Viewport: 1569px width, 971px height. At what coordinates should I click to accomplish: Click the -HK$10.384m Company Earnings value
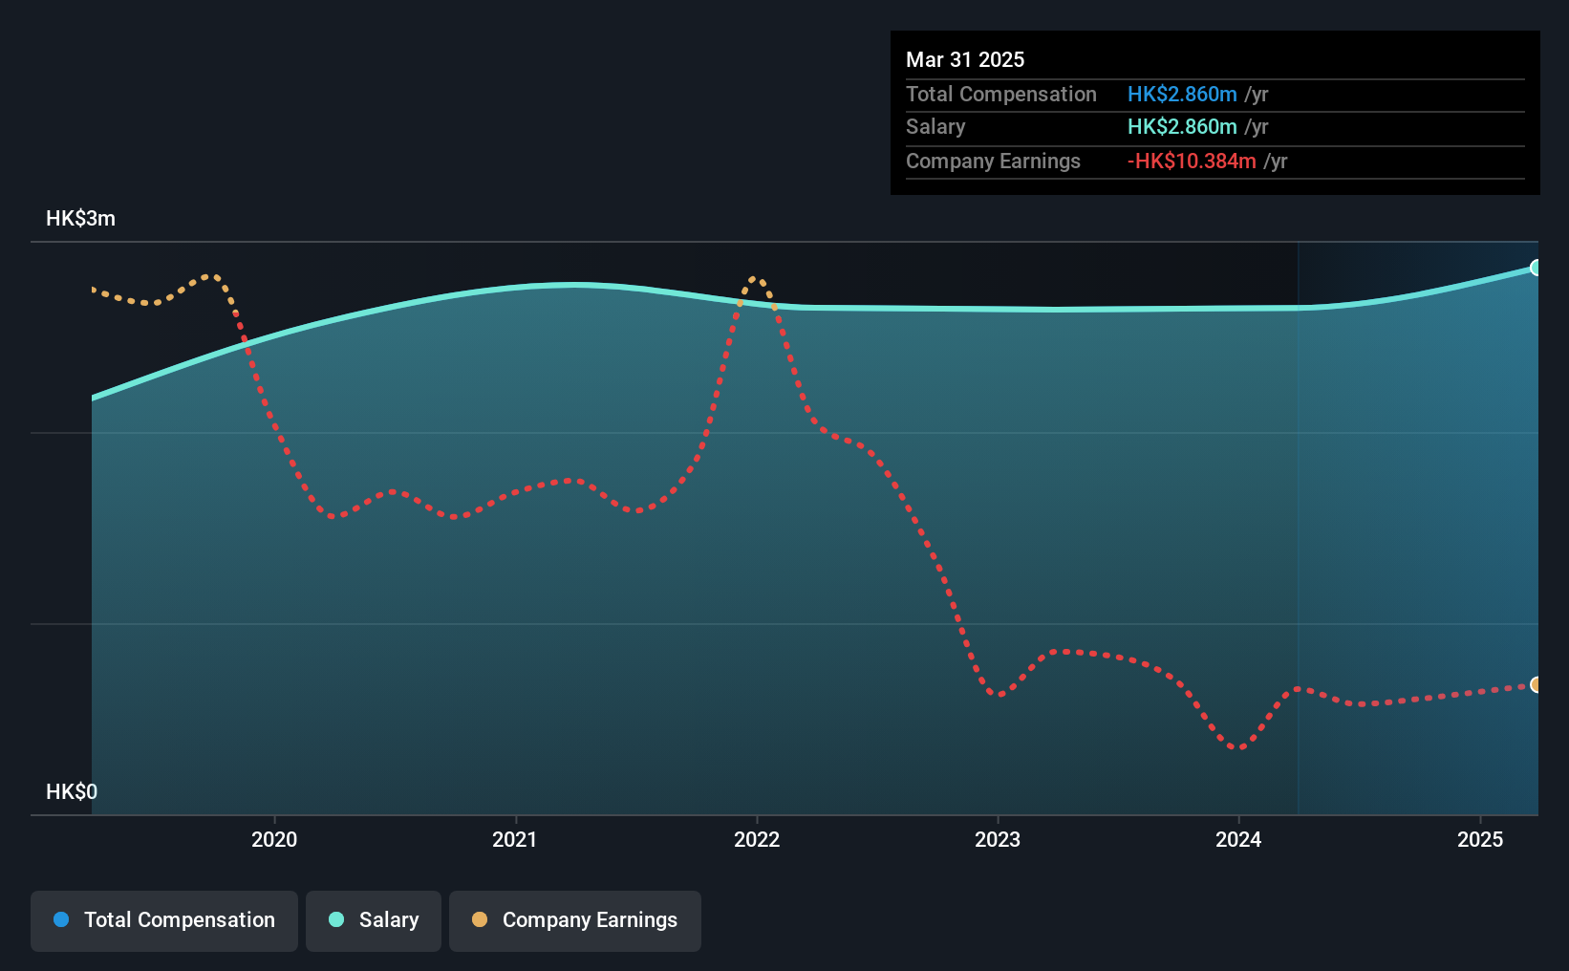coord(1192,161)
